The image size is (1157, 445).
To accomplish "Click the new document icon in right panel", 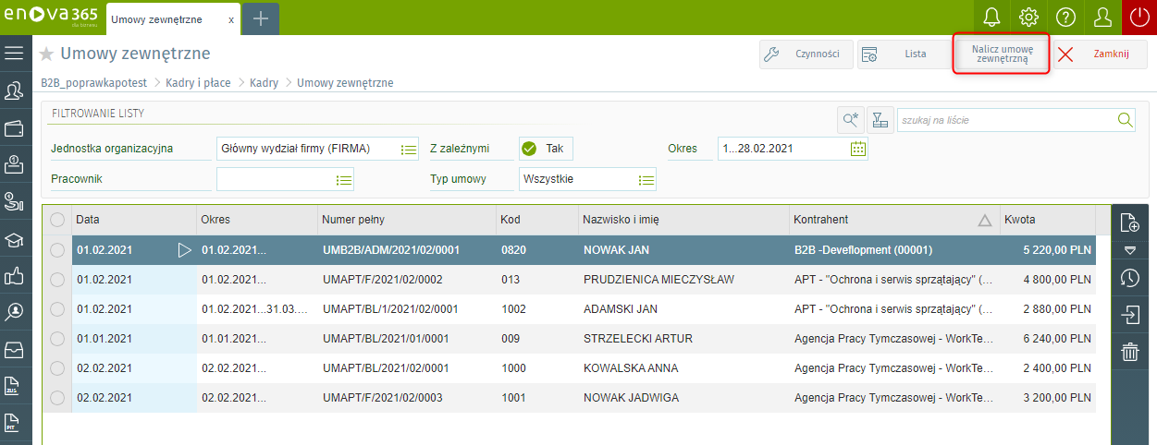I will point(1129,222).
